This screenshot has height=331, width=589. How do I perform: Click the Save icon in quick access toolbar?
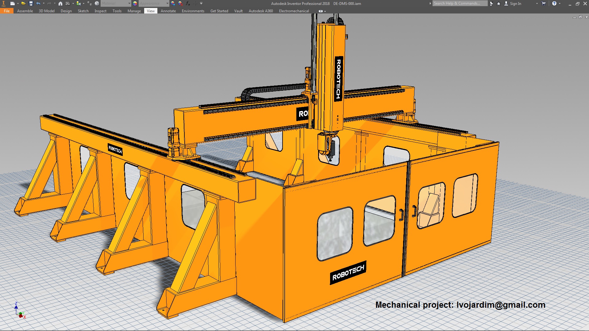[31, 3]
